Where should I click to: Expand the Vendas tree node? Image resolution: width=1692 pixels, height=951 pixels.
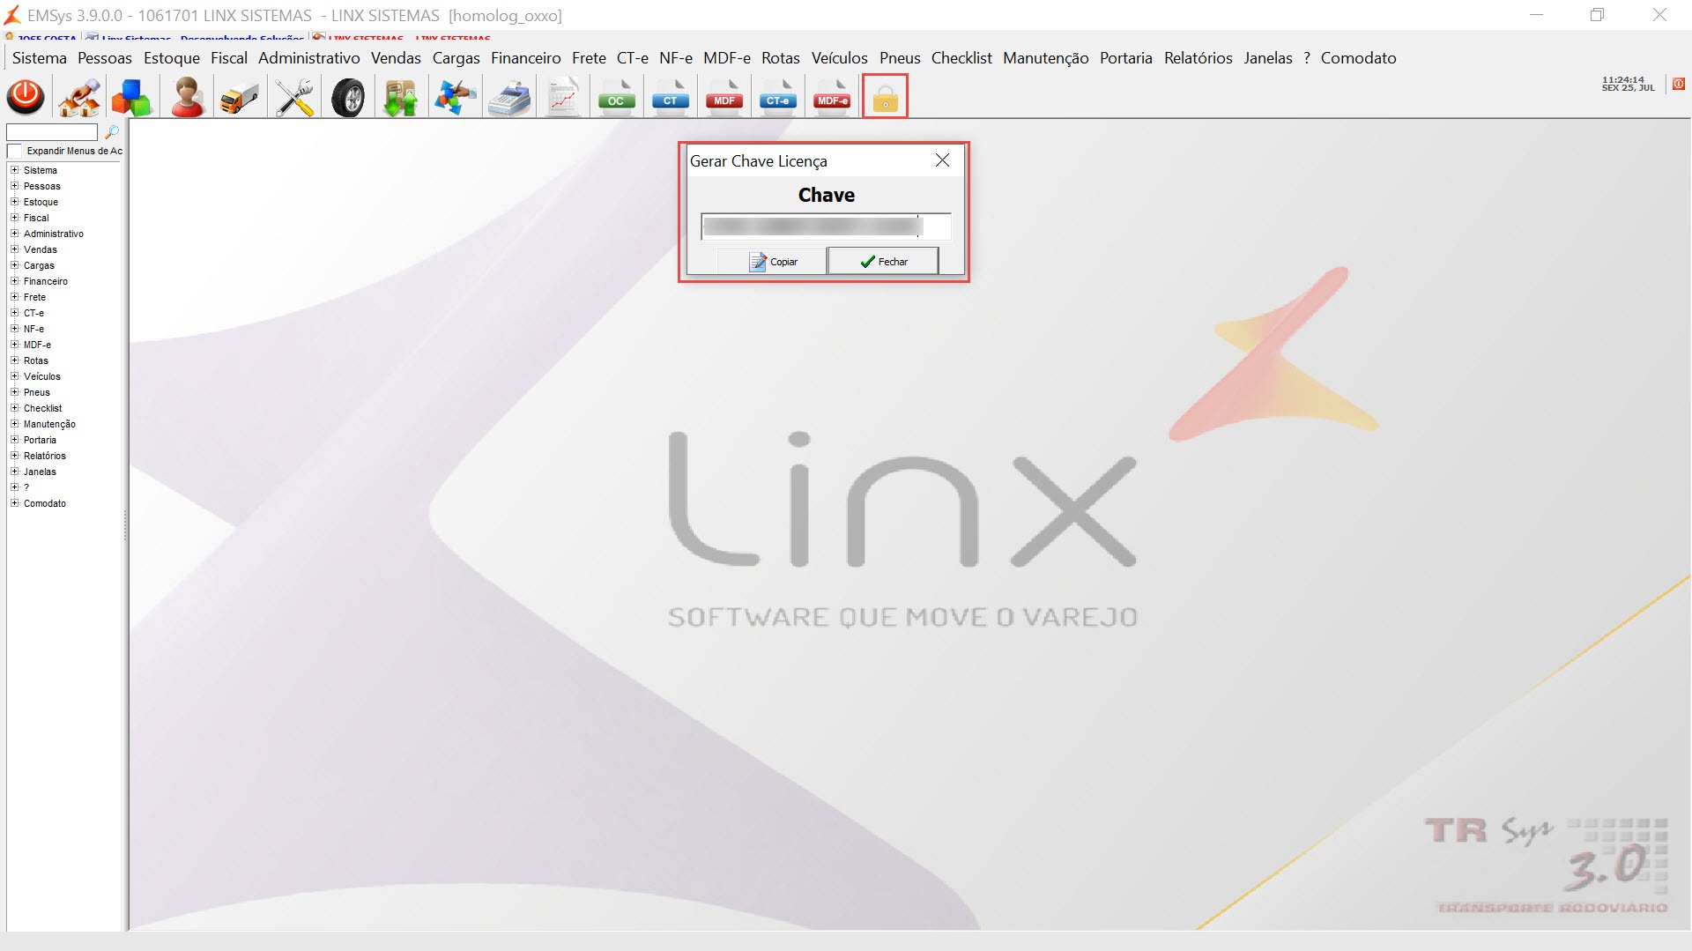(x=14, y=249)
